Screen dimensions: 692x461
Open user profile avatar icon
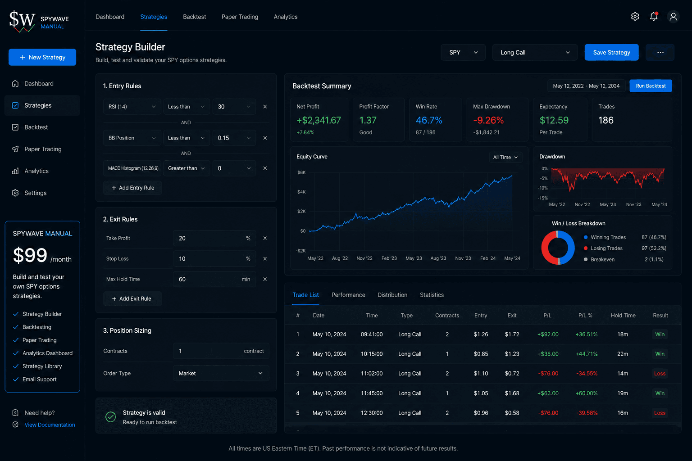[x=673, y=17]
